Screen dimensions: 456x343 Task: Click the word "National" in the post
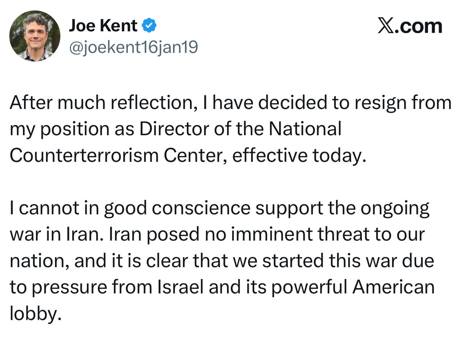tap(305, 129)
